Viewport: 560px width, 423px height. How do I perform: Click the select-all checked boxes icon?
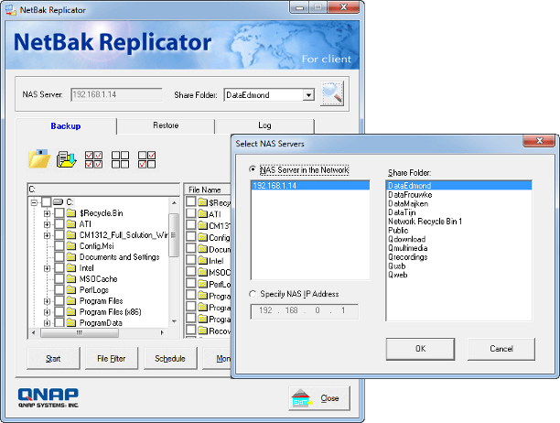(x=93, y=159)
